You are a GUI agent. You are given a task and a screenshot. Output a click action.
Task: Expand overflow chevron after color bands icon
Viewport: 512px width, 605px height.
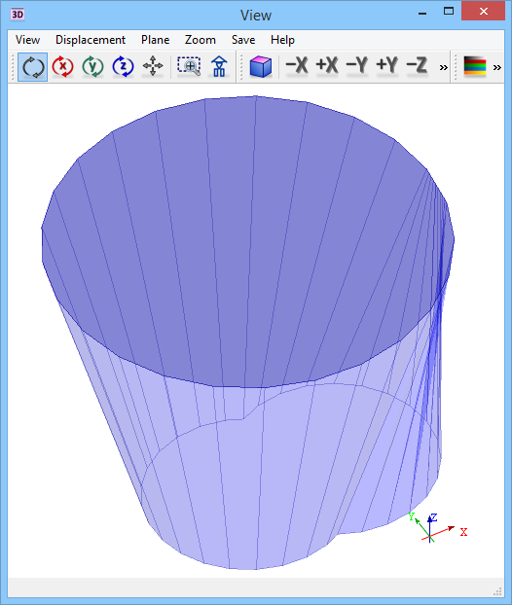[x=497, y=67]
